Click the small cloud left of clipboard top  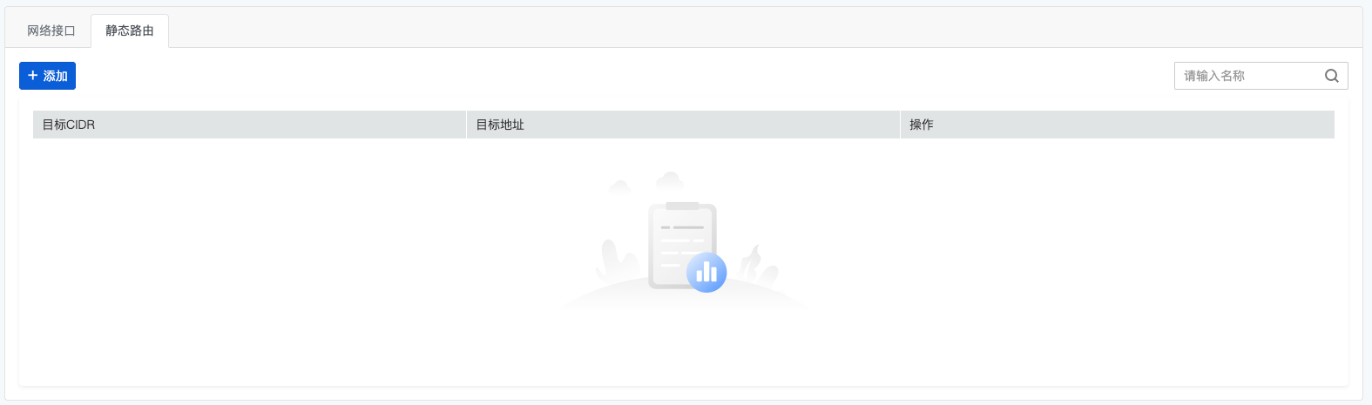(x=619, y=186)
